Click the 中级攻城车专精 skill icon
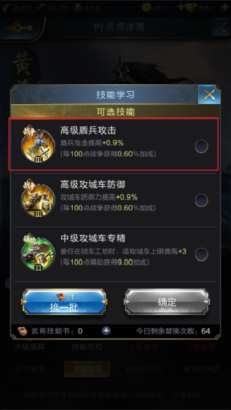Screen dimensions: 231x410 click(x=38, y=253)
